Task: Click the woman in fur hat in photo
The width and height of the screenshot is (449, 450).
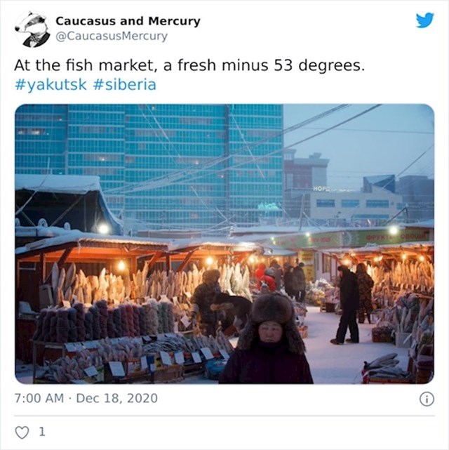Action: pos(267,338)
